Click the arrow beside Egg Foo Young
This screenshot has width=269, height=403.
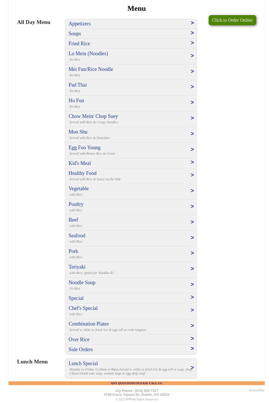click(x=192, y=150)
